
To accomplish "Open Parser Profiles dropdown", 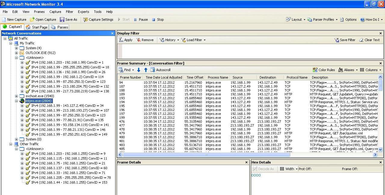I will click(x=322, y=19).
